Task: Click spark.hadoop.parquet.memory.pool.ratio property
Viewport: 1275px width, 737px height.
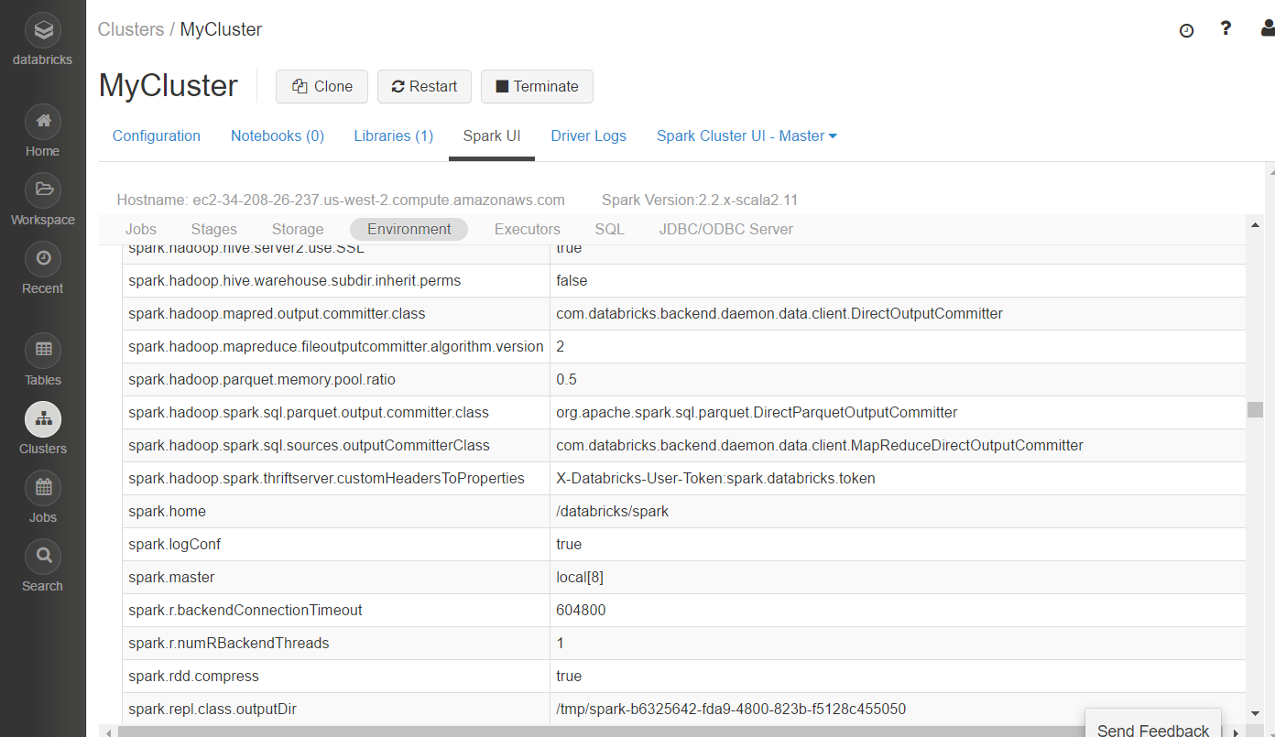Action: (262, 379)
